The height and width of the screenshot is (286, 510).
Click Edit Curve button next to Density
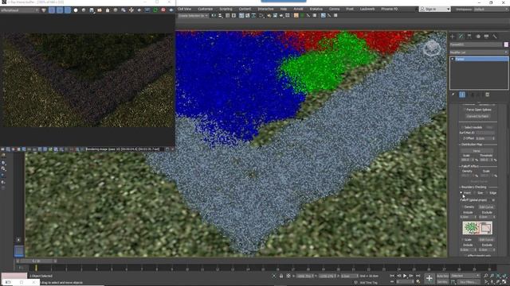(486, 207)
